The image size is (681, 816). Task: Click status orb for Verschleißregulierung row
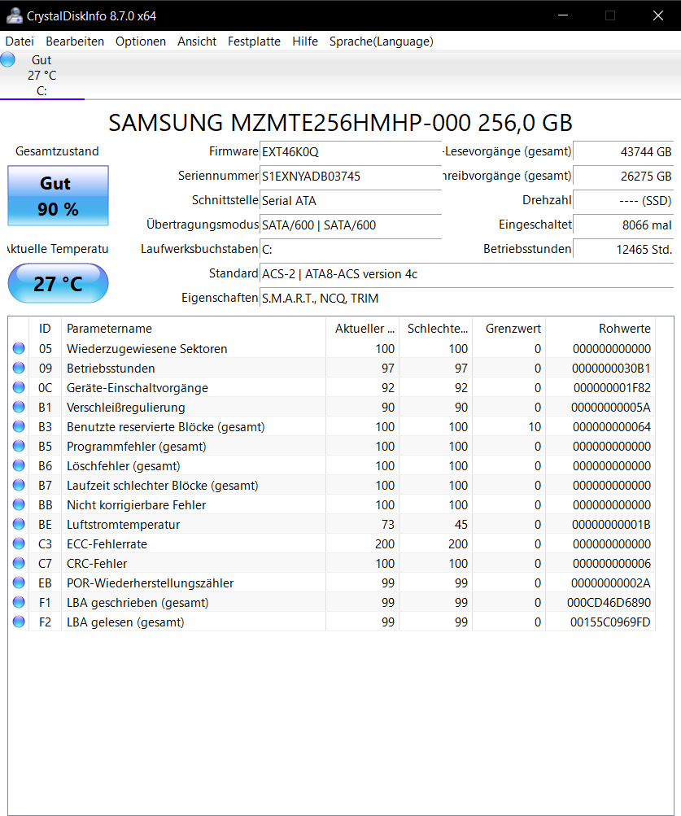tap(19, 407)
